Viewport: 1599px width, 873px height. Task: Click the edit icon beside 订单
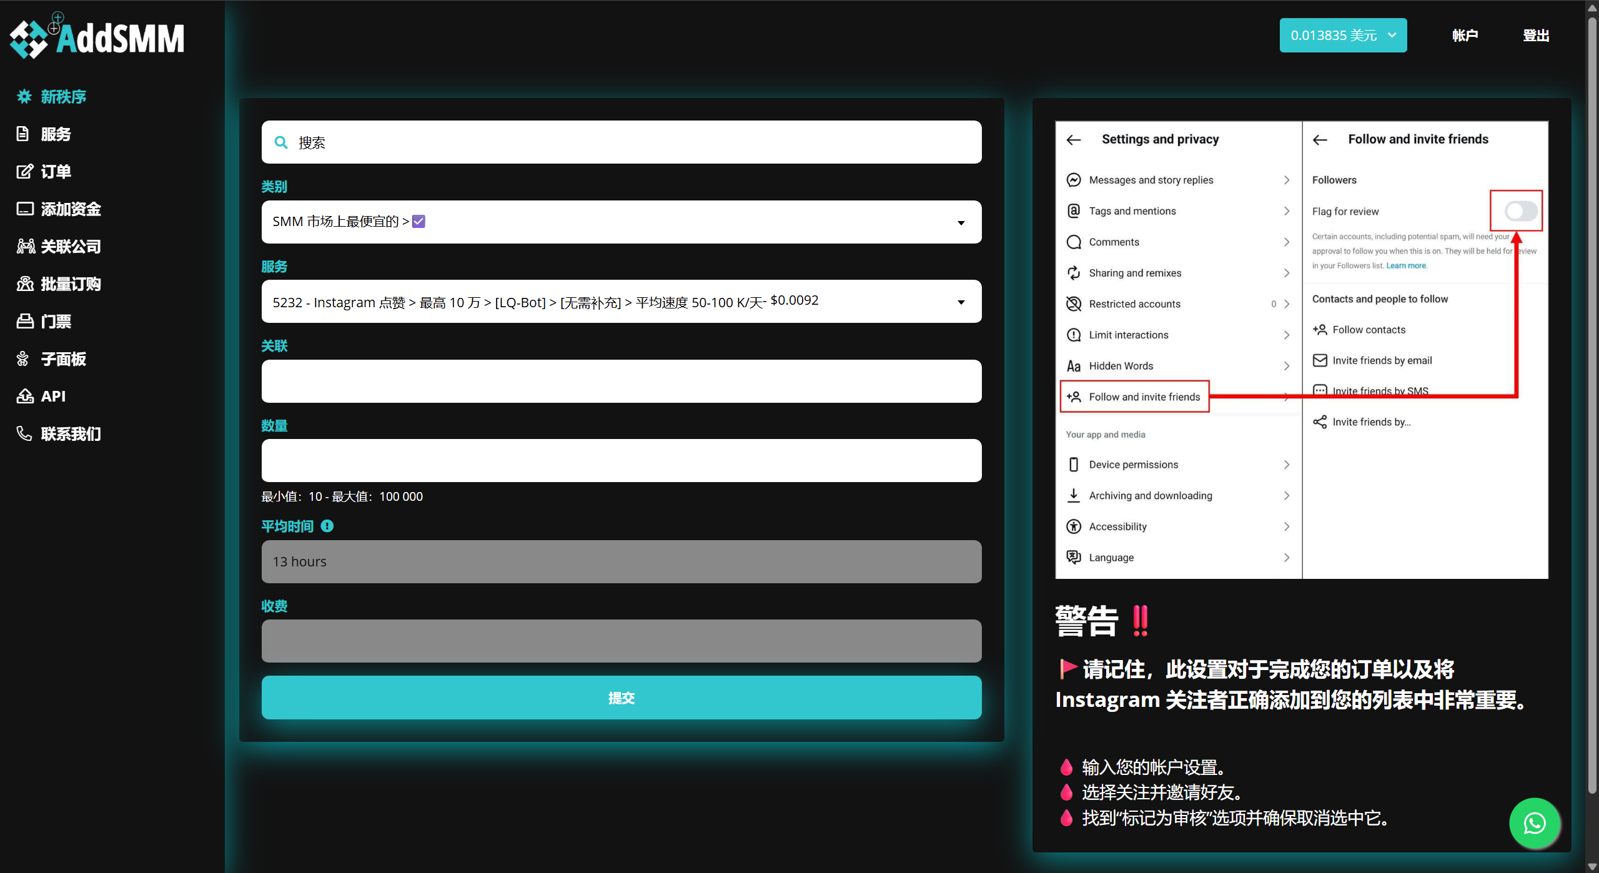pyautogui.click(x=24, y=171)
